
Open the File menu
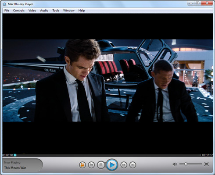7,11
